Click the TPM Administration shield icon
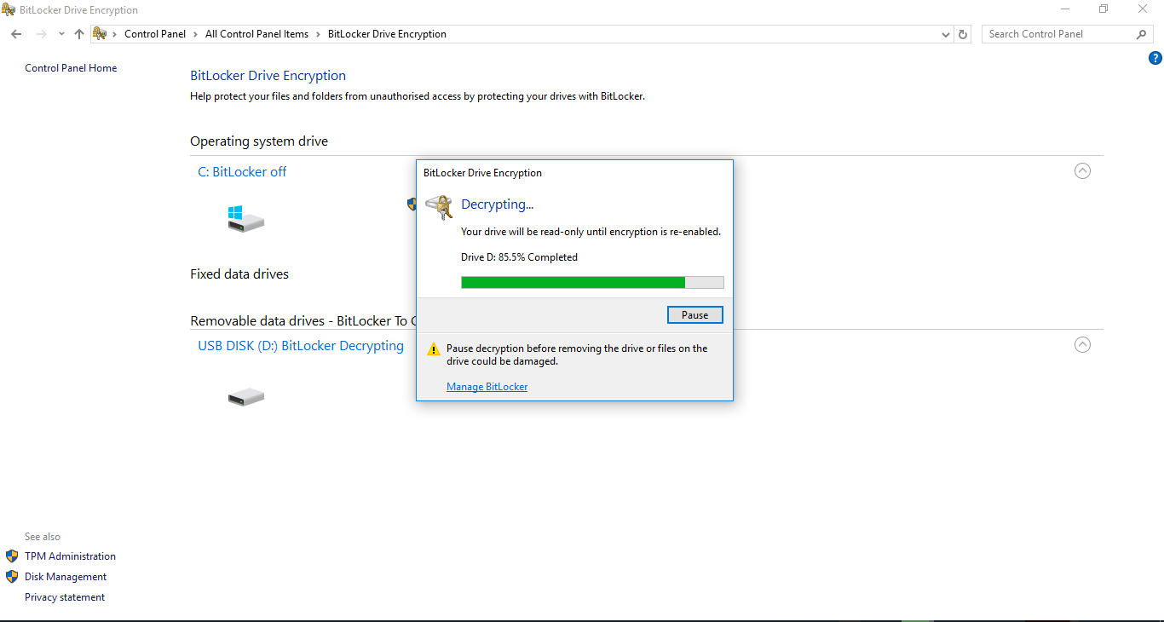 click(12, 556)
